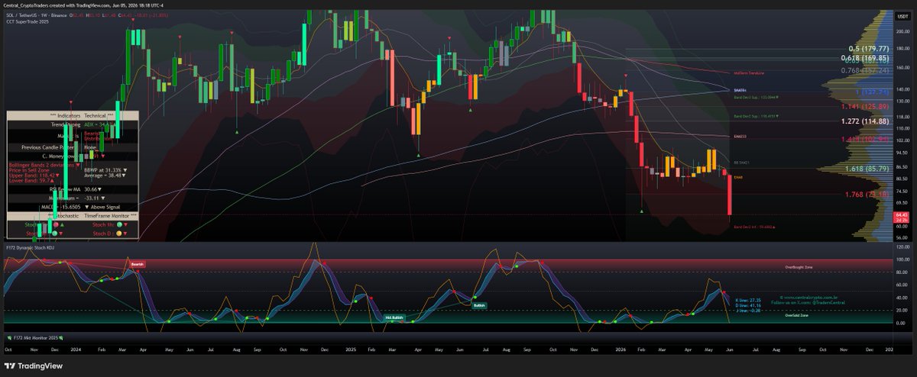Screen dimensions: 917x377
Task: Click the Indicators Technical table header
Action: (x=73, y=116)
